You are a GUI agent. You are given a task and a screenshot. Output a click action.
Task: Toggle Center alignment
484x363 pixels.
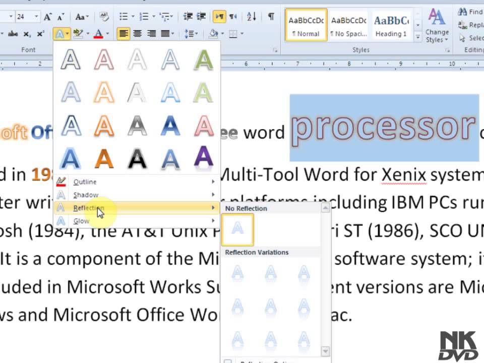coord(137,33)
